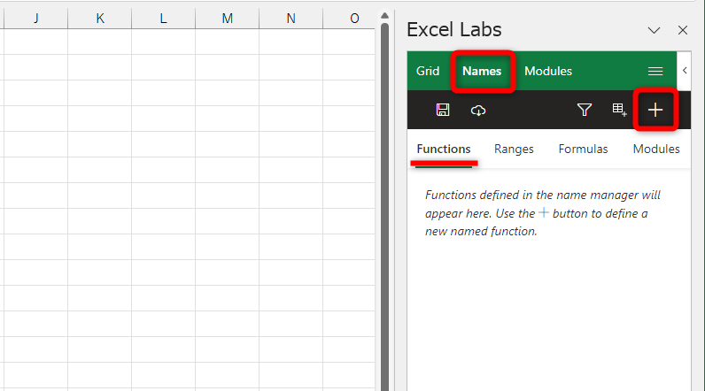Switch to the Grid tab
This screenshot has width=705, height=391.
click(x=428, y=71)
